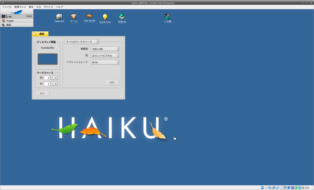
Task: Open the ホーム home folder icon
Action: click(x=73, y=17)
